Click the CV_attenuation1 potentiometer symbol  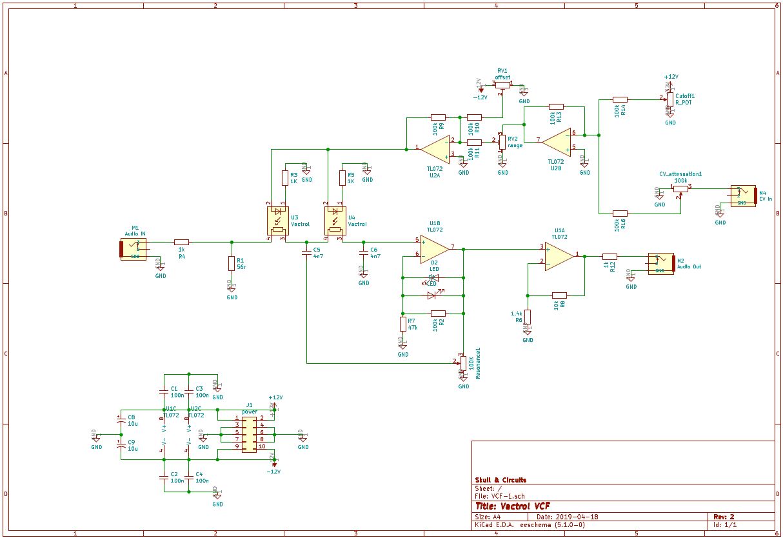[x=681, y=188]
